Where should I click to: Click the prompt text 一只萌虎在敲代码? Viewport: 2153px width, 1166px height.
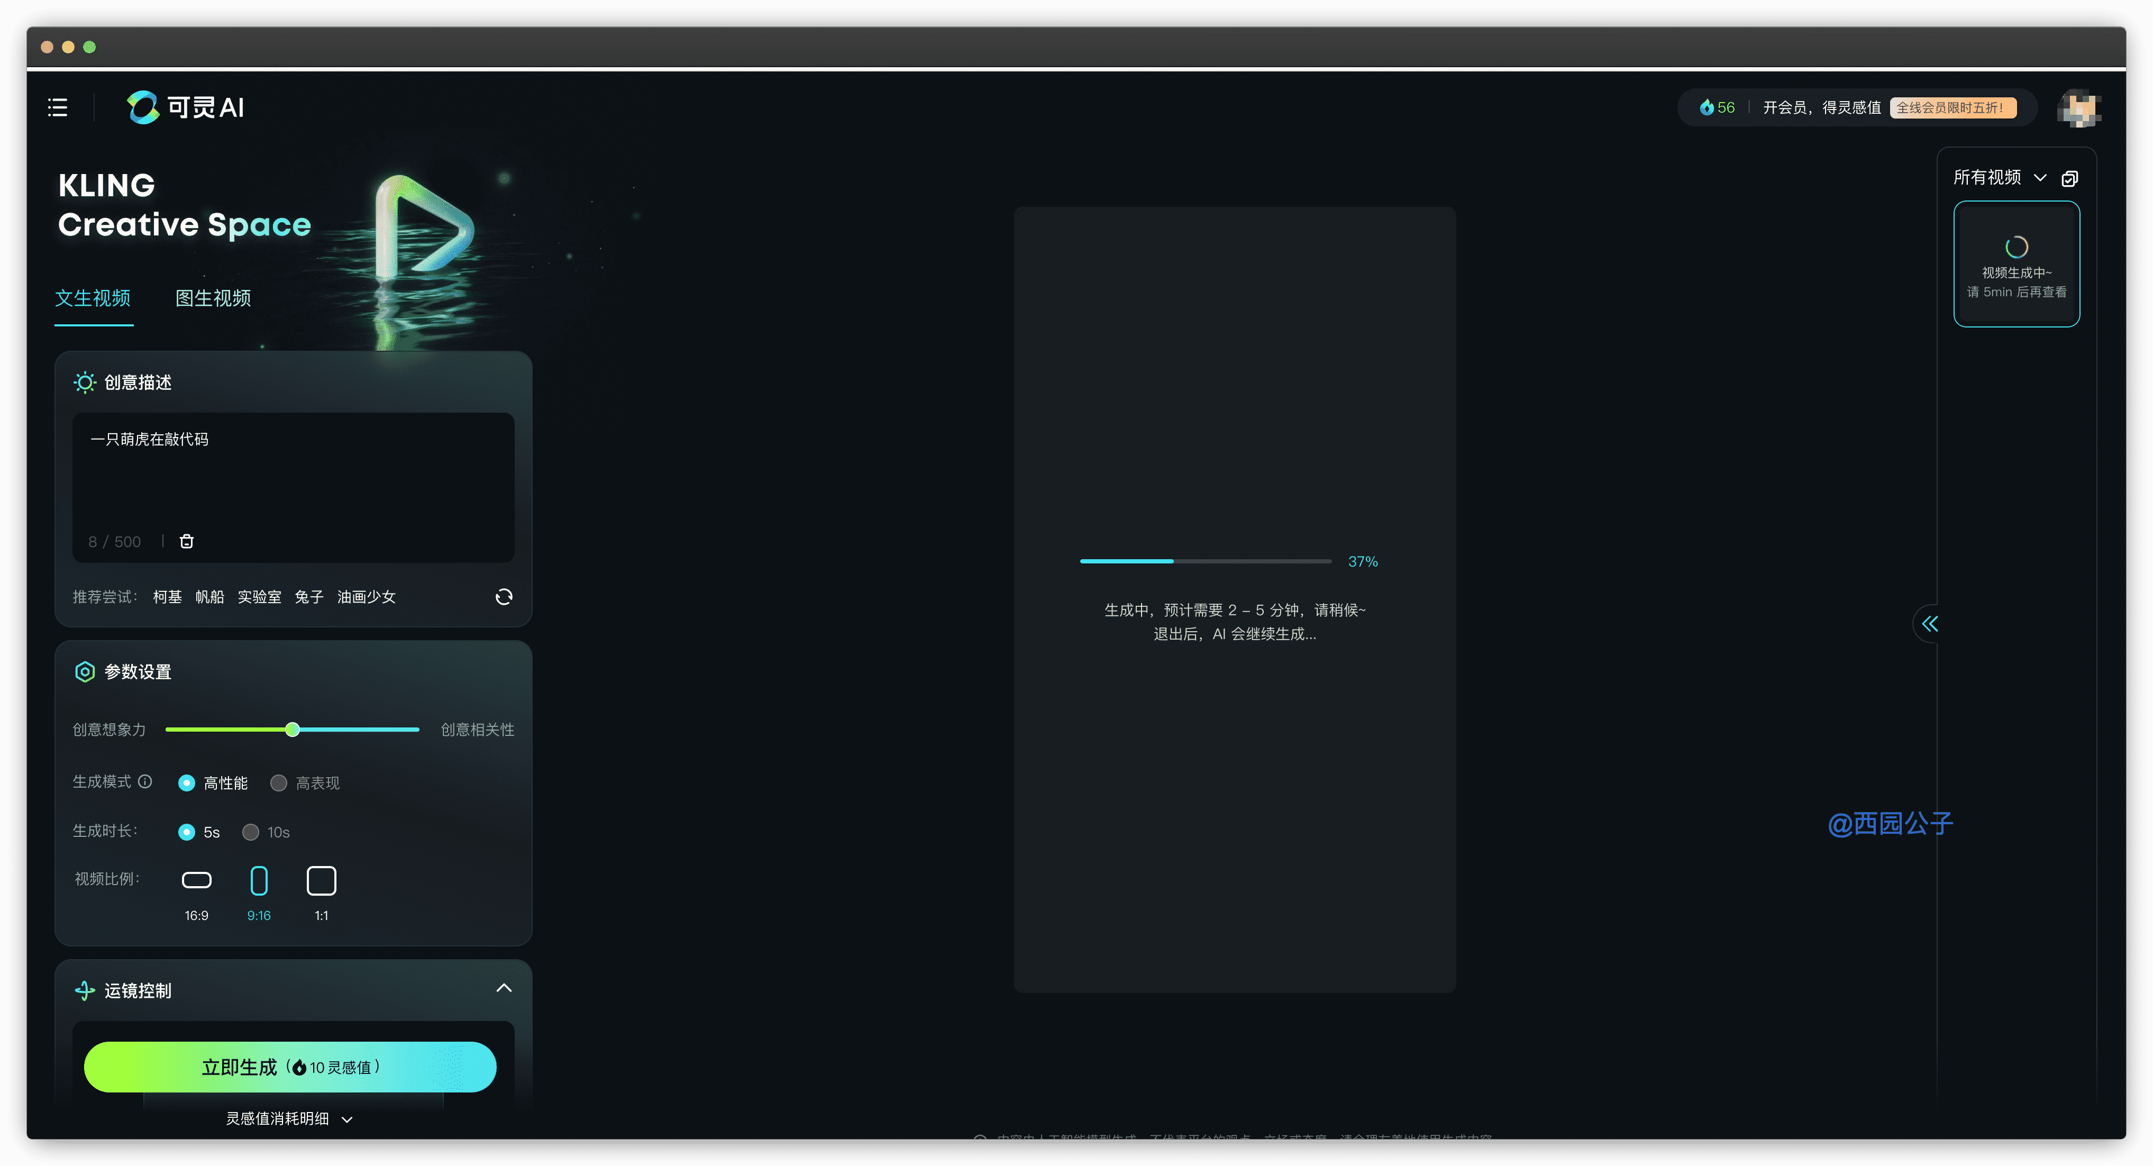point(150,439)
